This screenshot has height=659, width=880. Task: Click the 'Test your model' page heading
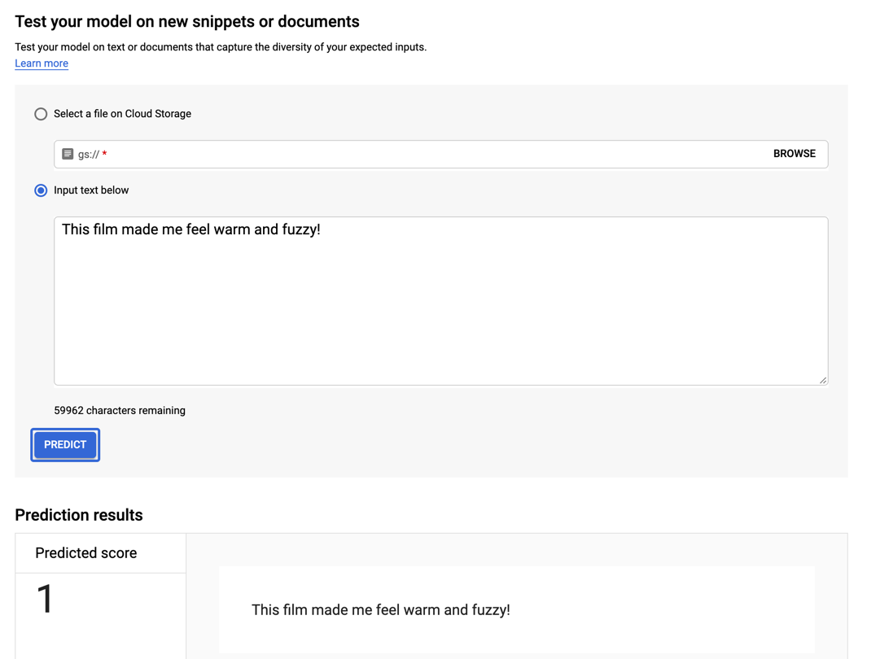pyautogui.click(x=187, y=21)
